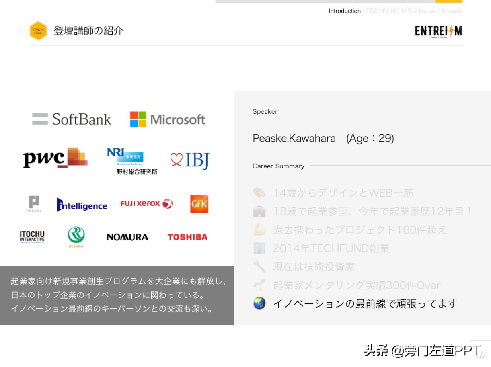This screenshot has width=491, height=367.
Task: Select the name Peaske.Kawahara
Action: click(294, 139)
